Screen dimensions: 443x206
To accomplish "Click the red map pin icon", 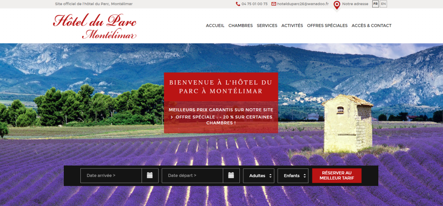I will pos(336,5).
